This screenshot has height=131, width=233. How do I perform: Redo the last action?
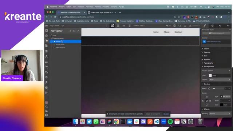pyautogui.click(x=170, y=26)
